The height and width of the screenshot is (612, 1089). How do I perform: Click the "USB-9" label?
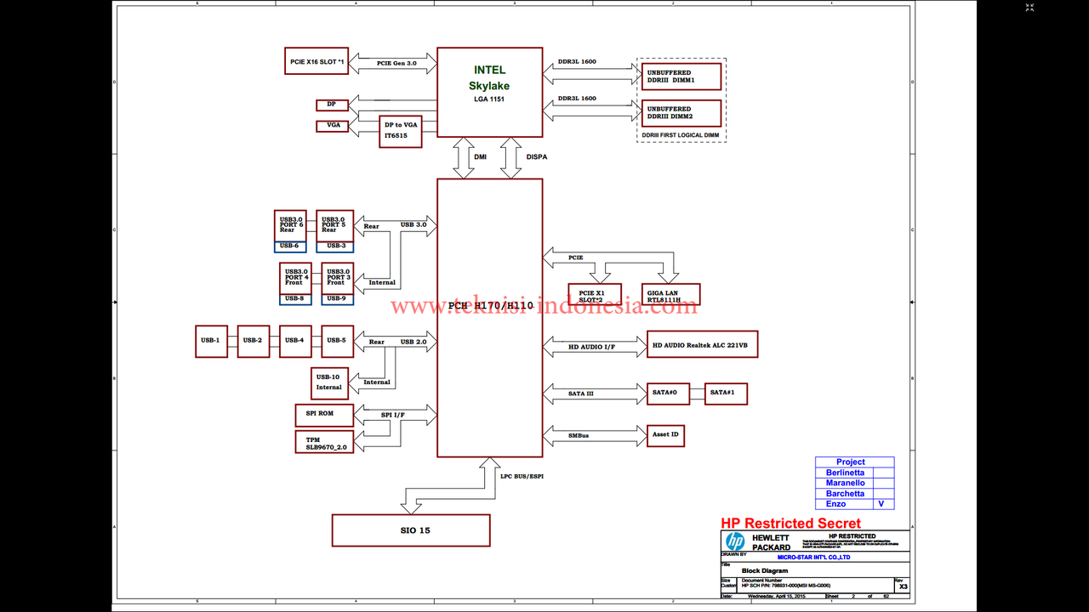[x=337, y=299]
